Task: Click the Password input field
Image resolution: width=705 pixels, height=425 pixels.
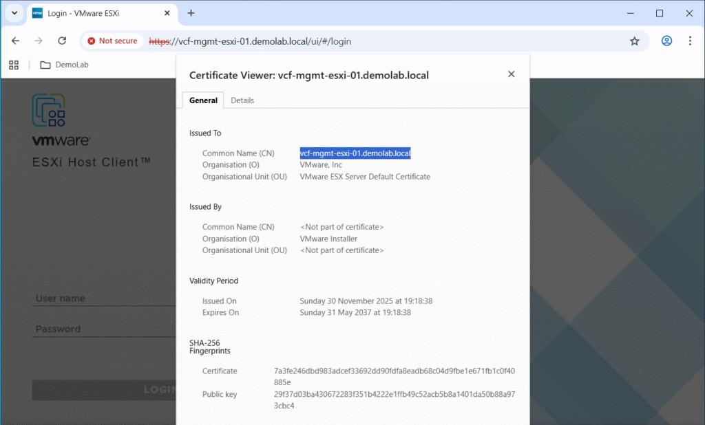Action: 103,329
